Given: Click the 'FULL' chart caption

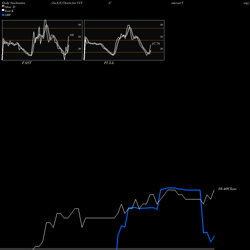Looking at the screenshot, I should [x=109, y=63].
